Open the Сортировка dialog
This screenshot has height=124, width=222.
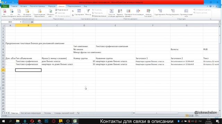click(x=79, y=12)
